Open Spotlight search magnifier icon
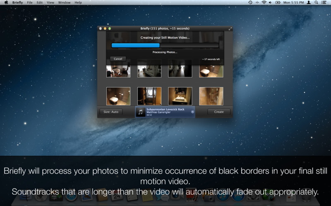Screen dimensions: 331x206 click(316, 2)
